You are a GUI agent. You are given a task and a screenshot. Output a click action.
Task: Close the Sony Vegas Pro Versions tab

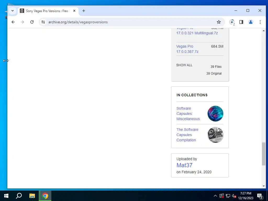click(x=74, y=11)
